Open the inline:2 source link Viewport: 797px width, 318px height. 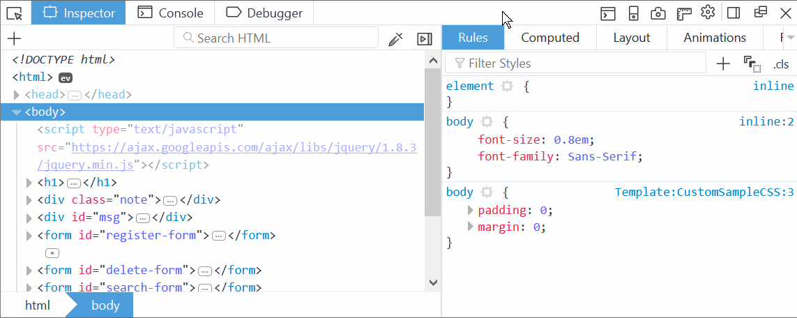(766, 122)
